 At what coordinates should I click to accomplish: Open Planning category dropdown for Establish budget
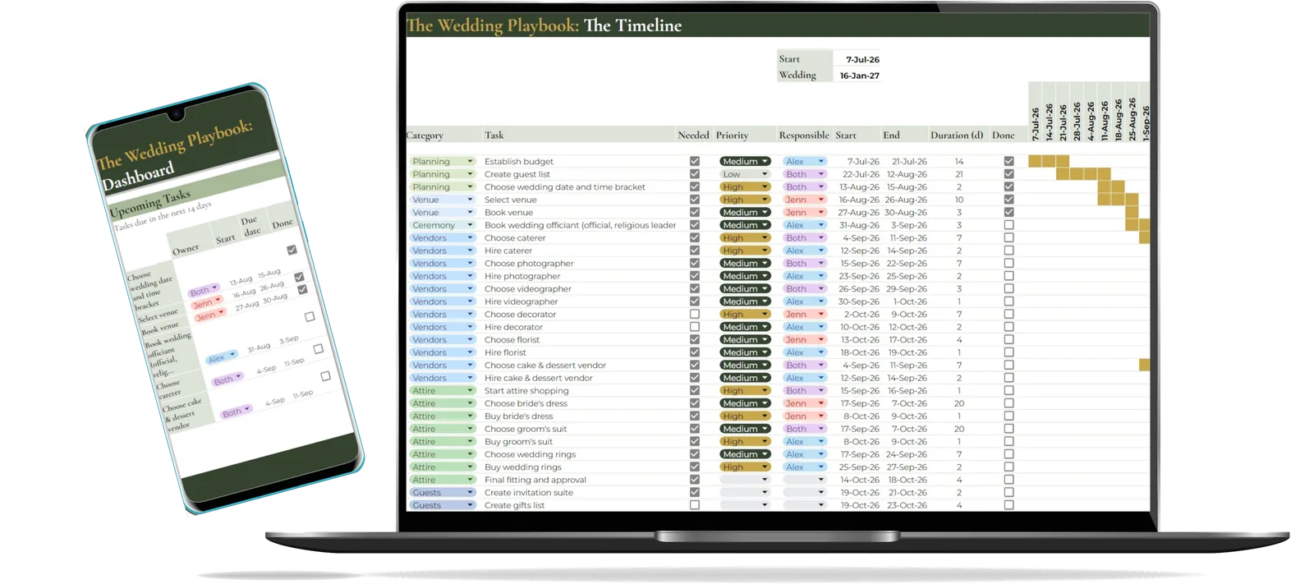pyautogui.click(x=443, y=162)
